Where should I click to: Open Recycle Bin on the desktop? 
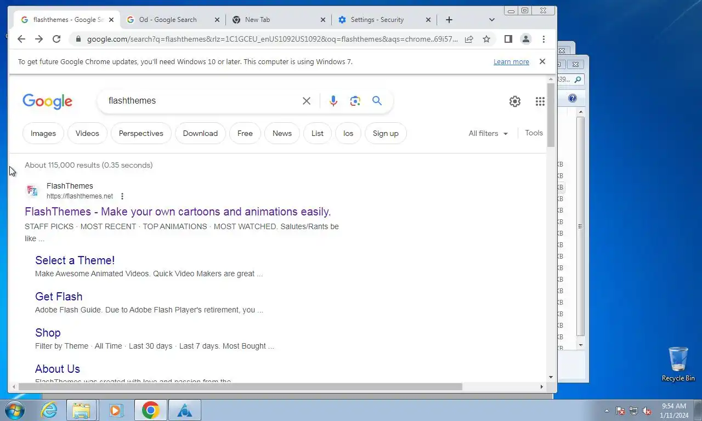pyautogui.click(x=678, y=364)
